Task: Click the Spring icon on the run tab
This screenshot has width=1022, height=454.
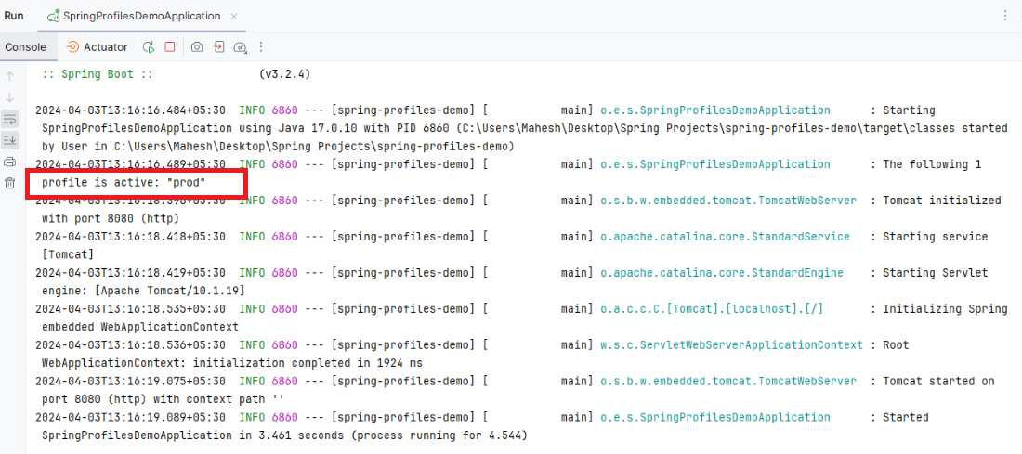Action: (x=54, y=17)
